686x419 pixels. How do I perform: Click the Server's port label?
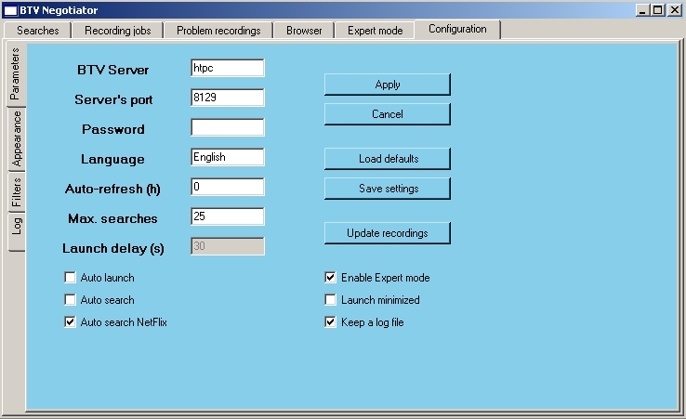[x=113, y=99]
